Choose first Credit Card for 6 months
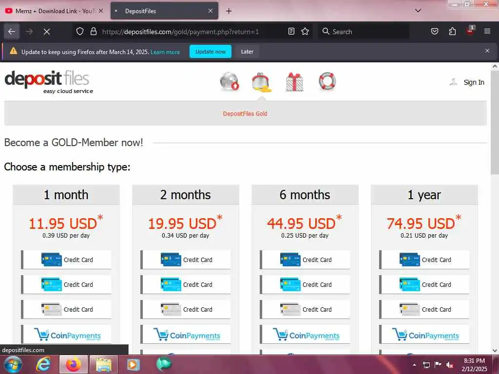The height and width of the screenshot is (374, 499). coord(305,260)
